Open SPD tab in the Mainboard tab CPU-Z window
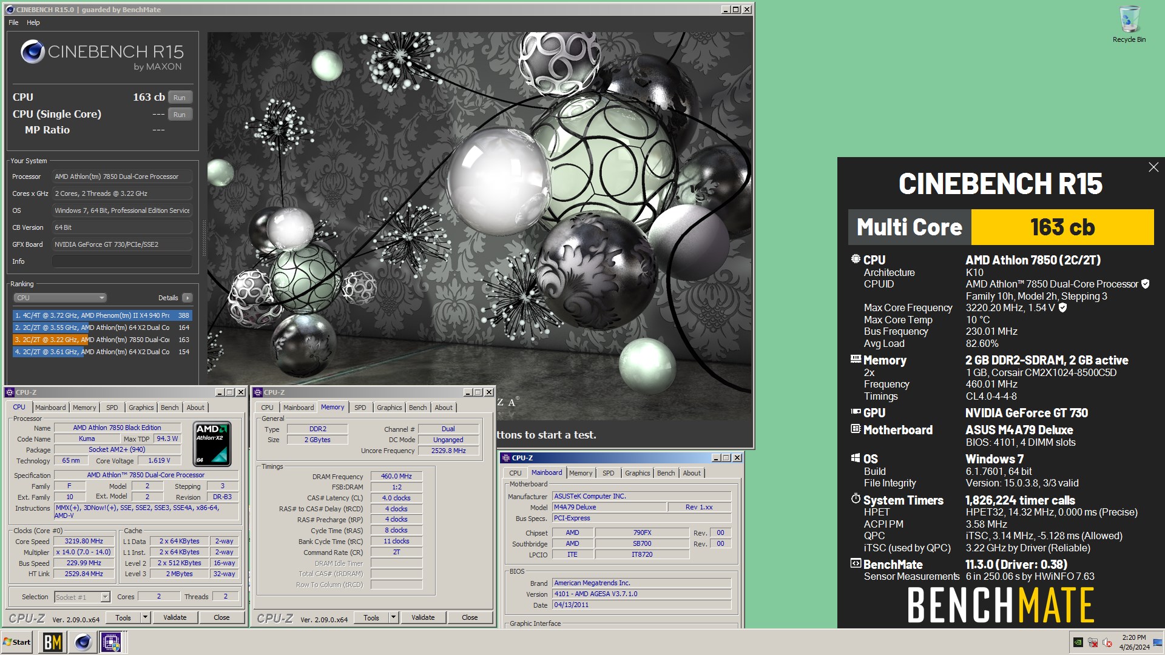Image resolution: width=1165 pixels, height=655 pixels. (x=608, y=473)
